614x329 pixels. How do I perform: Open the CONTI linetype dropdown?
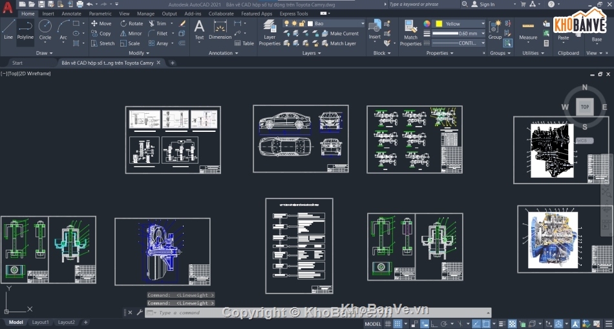point(459,43)
